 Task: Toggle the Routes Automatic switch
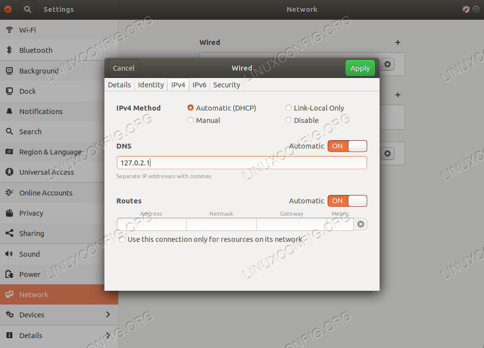pyautogui.click(x=347, y=201)
